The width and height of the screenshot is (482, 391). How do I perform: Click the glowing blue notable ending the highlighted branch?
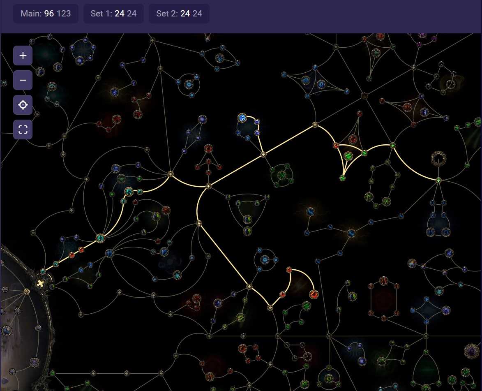pos(242,118)
